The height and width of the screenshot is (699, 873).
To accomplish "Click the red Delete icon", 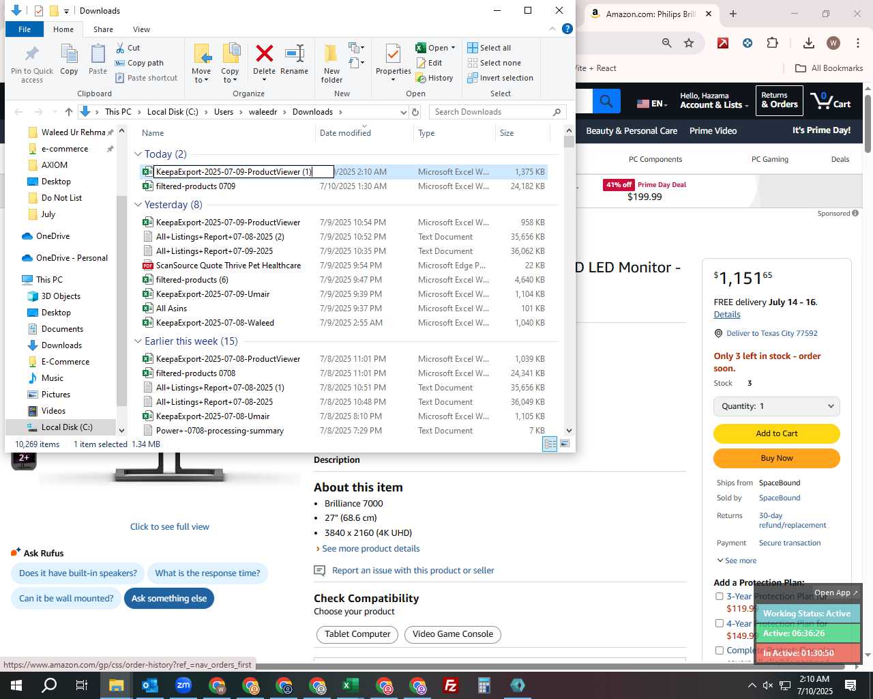I will click(x=264, y=53).
